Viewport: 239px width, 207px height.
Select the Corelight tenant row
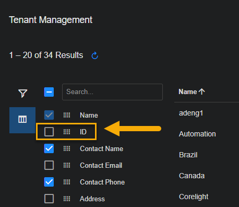194,197
